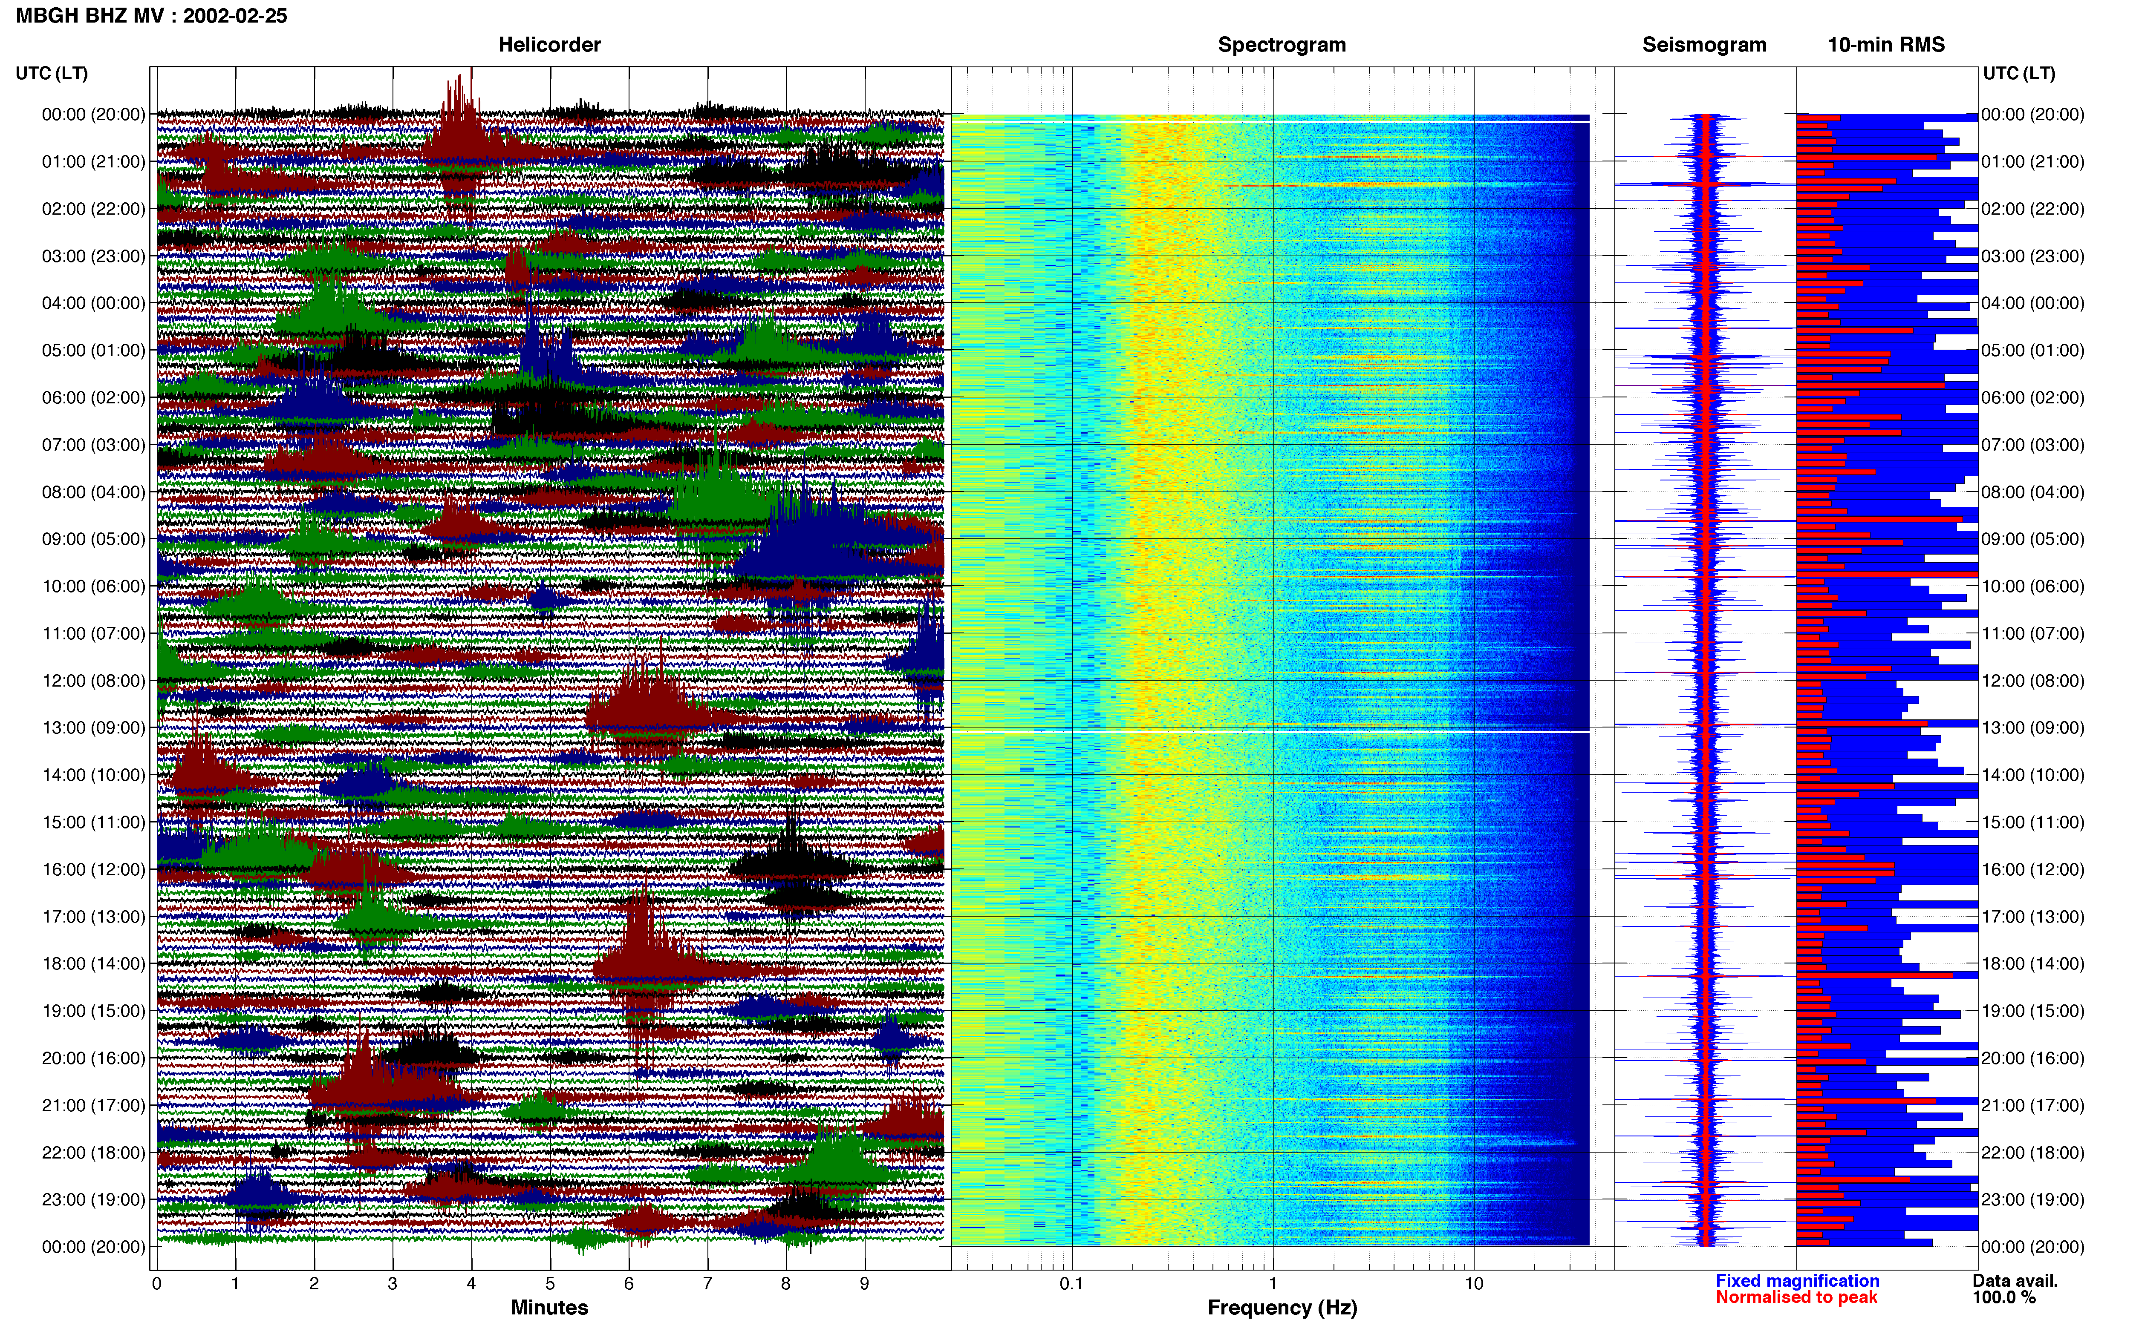Click the 07:00 (03:00) label beside the Helicorder
Screen dimensions: 2139x1337
pyautogui.click(x=94, y=445)
